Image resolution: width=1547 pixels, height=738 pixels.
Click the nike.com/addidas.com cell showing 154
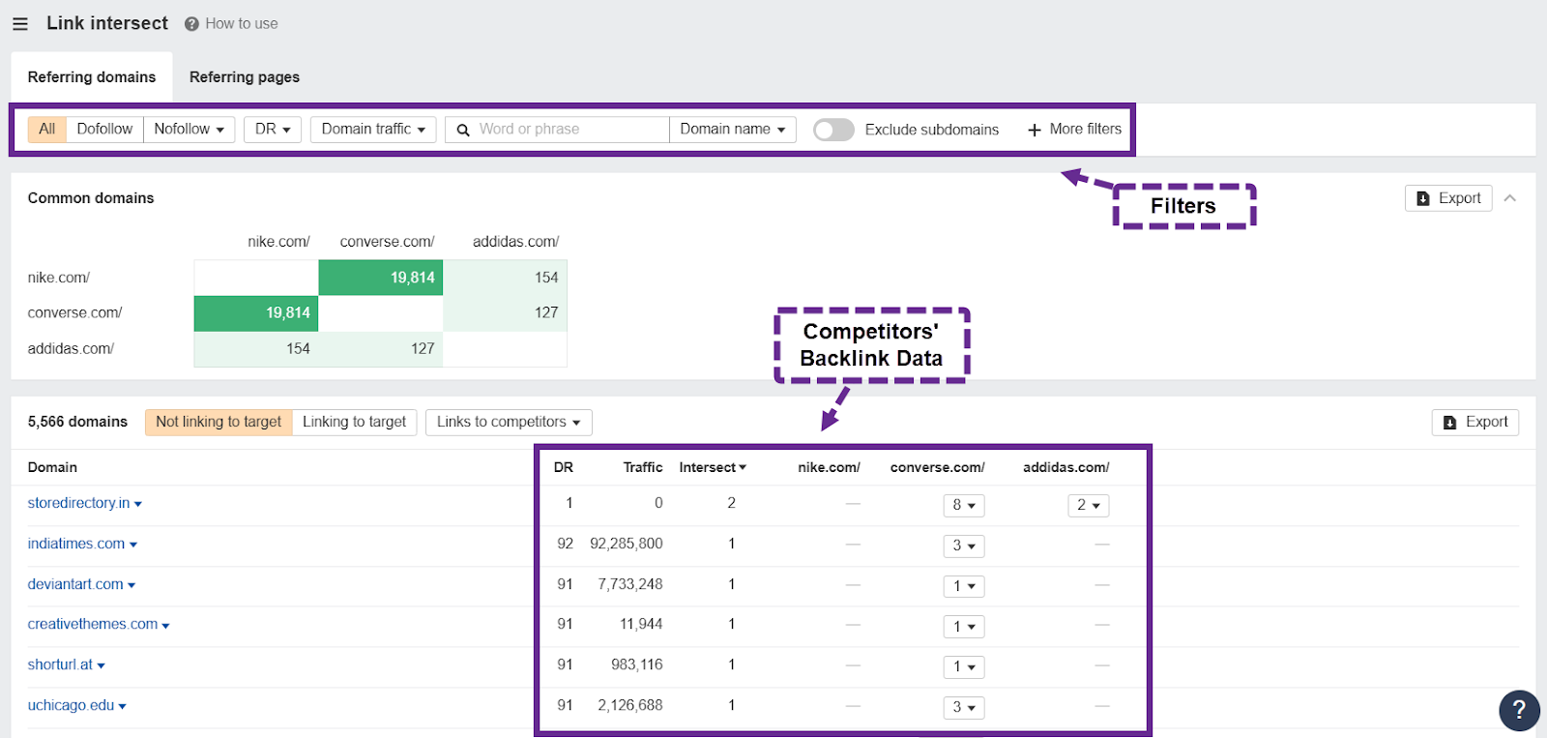pos(505,278)
